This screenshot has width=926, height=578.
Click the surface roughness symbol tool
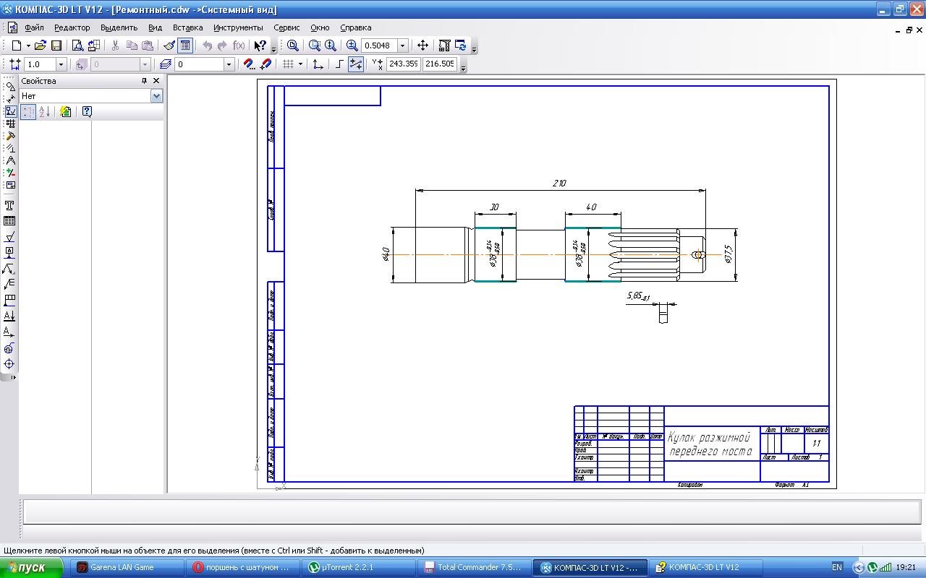pyautogui.click(x=9, y=237)
